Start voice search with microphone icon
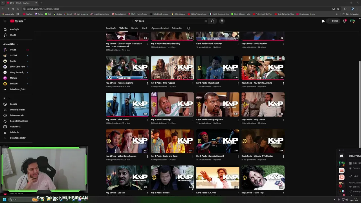The width and height of the screenshot is (361, 203). (x=222, y=21)
